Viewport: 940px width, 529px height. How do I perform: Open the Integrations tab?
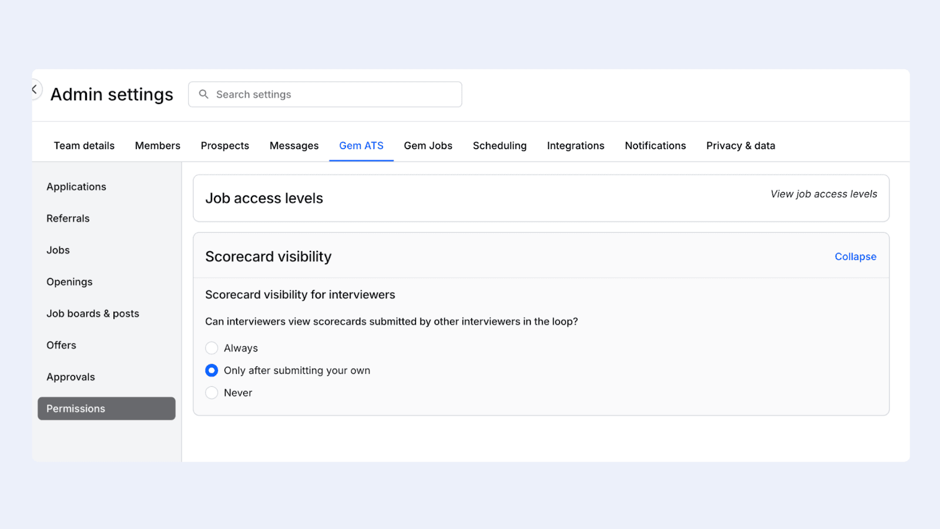tap(575, 145)
